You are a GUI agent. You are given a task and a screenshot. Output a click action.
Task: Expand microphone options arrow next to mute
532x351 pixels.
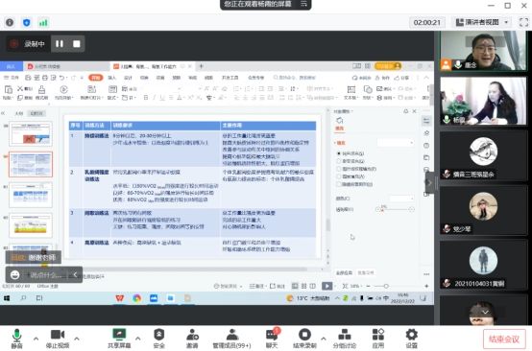36,339
